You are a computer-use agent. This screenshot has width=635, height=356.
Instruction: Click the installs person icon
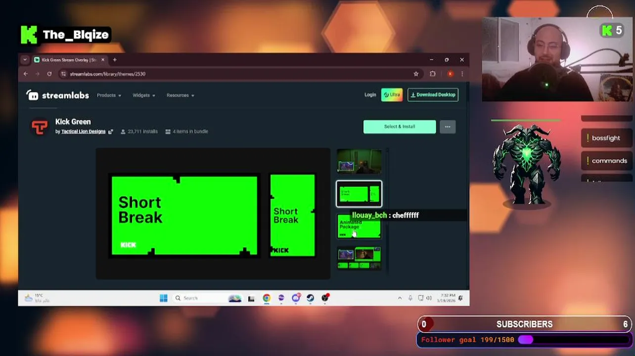coord(123,132)
